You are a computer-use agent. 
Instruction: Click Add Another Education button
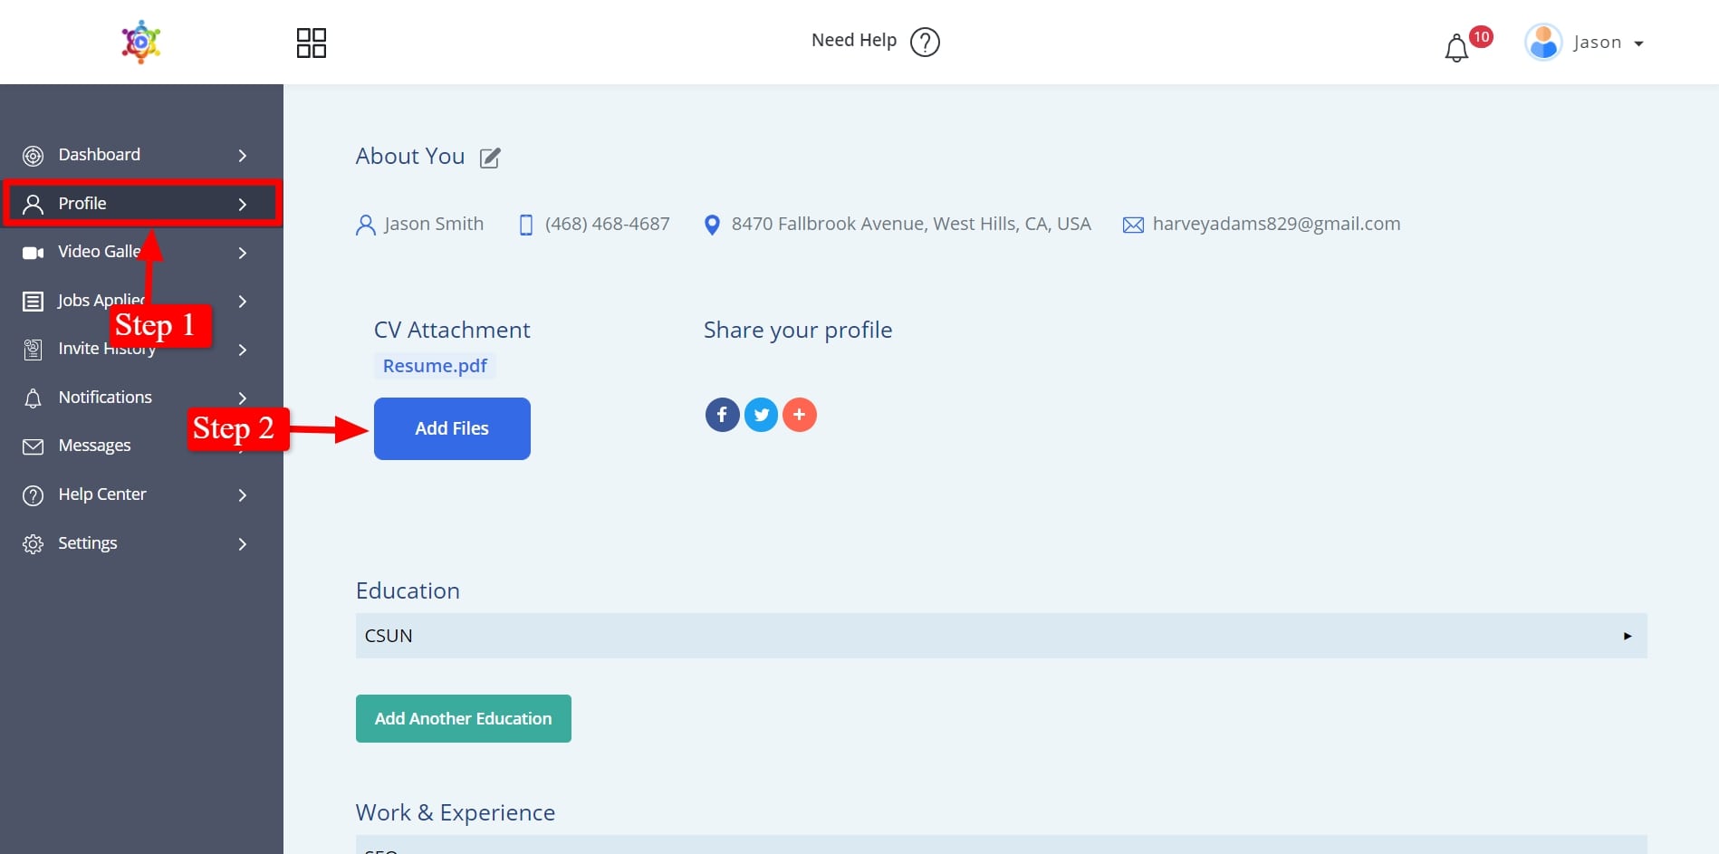point(463,718)
